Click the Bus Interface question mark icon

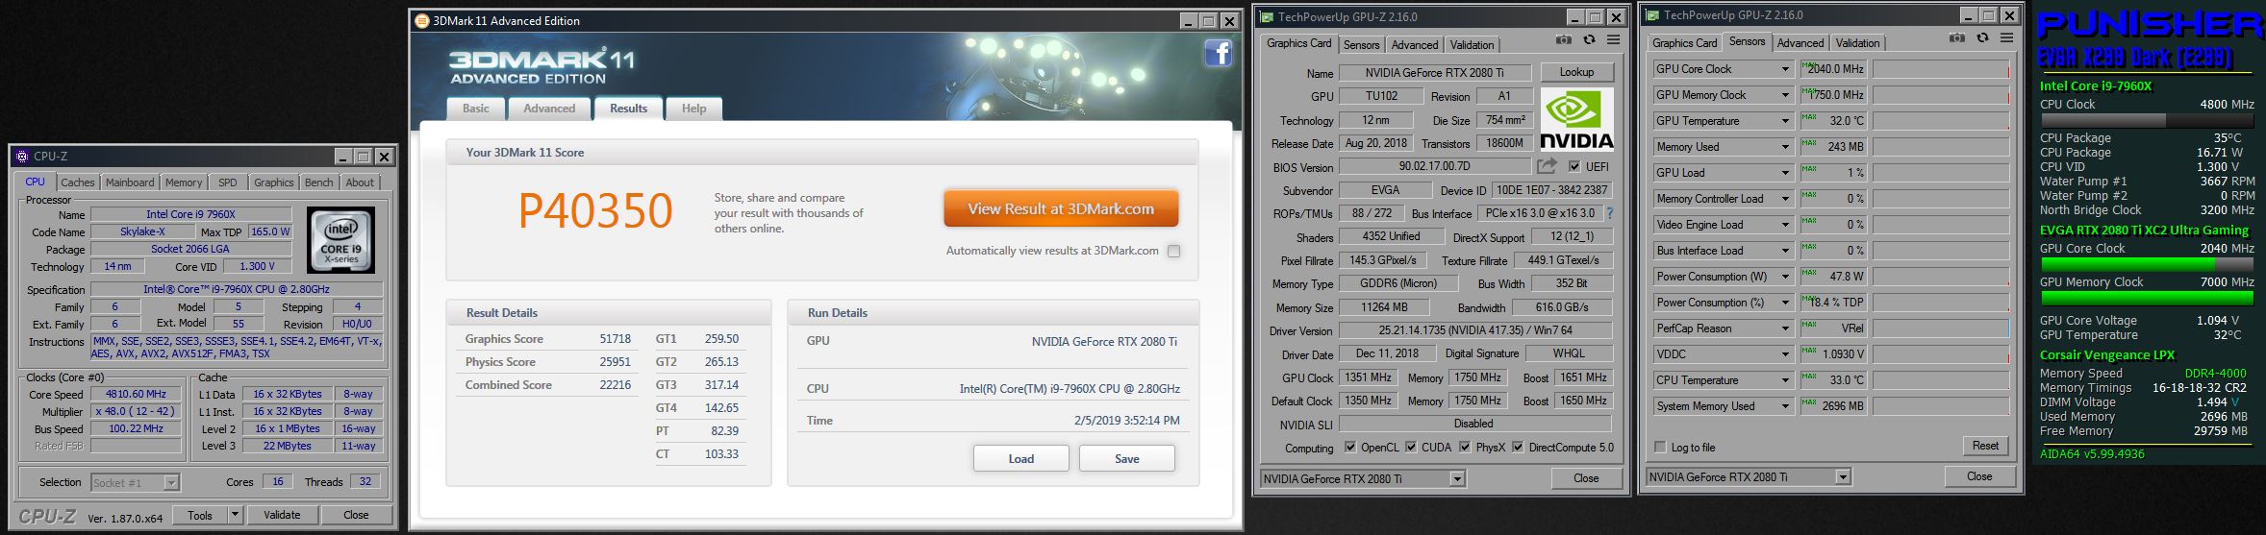pos(1610,213)
